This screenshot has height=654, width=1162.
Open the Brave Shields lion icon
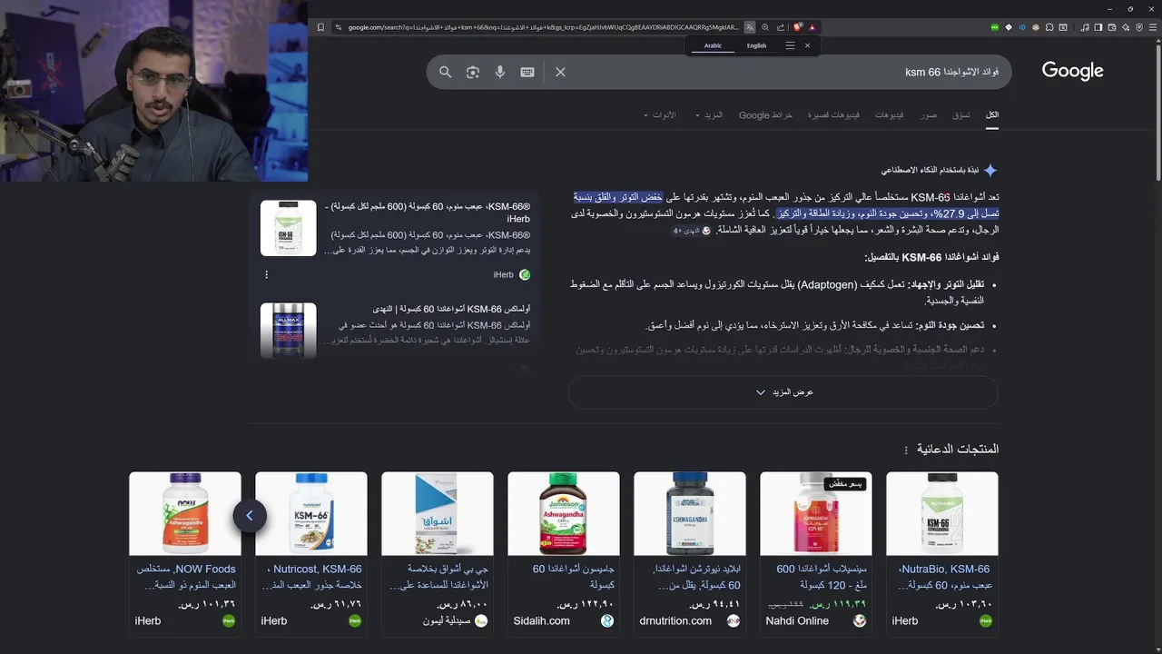pyautogui.click(x=797, y=27)
